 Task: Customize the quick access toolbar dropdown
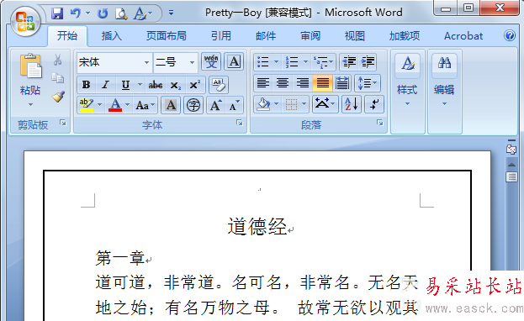click(x=171, y=13)
